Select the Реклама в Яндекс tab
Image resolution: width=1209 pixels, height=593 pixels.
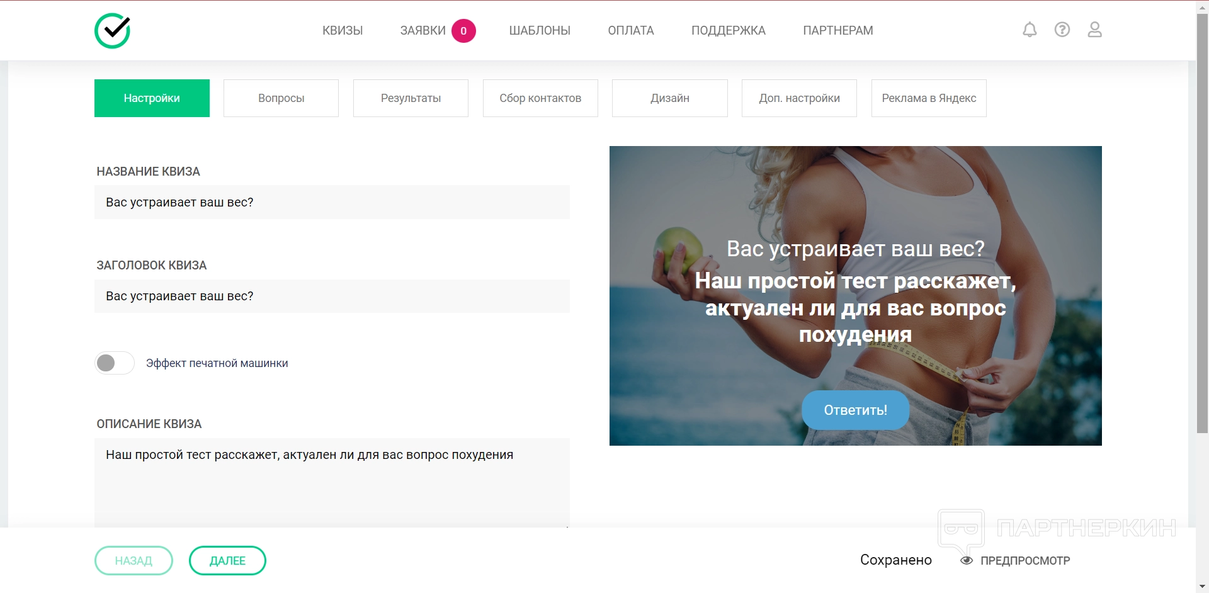click(x=929, y=98)
